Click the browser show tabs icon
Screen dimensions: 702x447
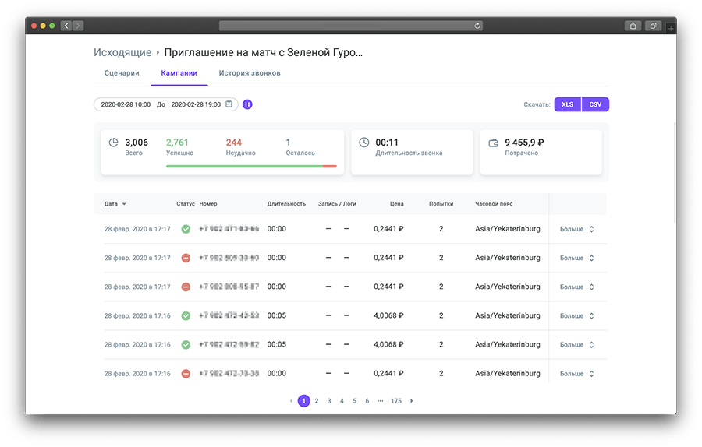tap(653, 26)
